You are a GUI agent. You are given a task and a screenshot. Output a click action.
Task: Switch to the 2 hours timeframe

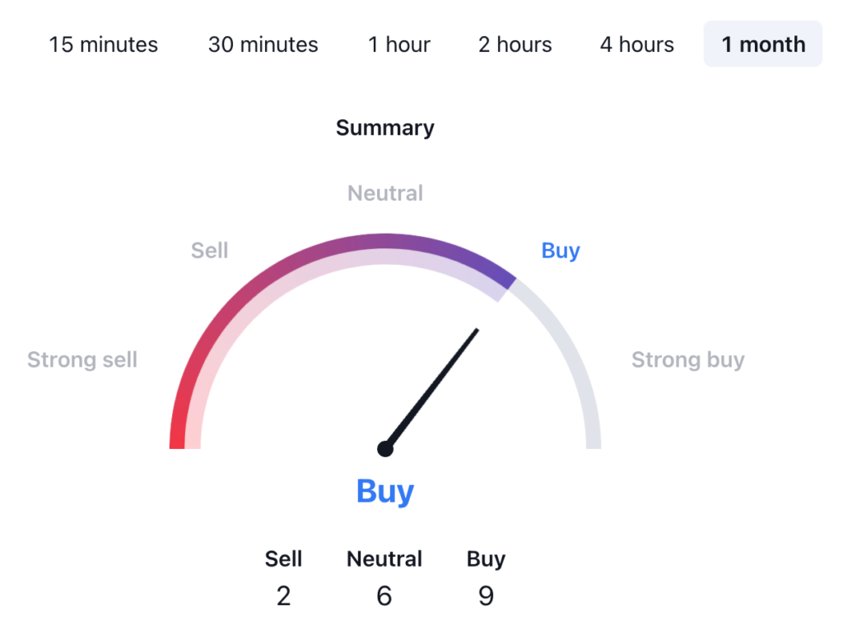tap(514, 44)
